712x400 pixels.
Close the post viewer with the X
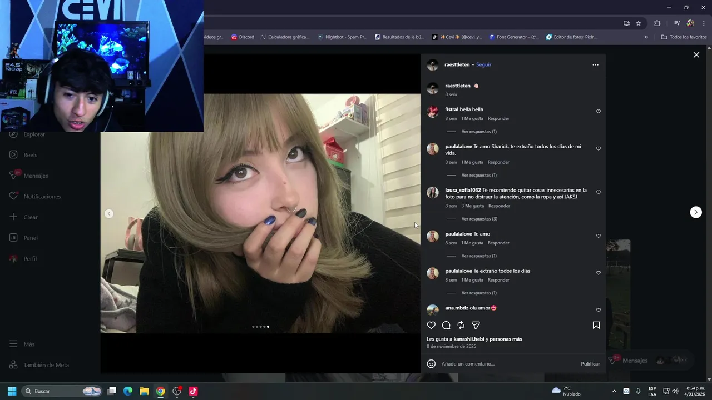click(x=696, y=55)
